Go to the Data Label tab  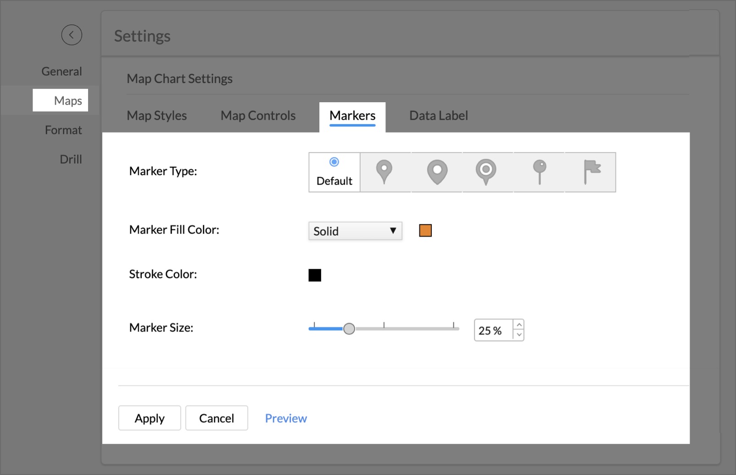pyautogui.click(x=438, y=116)
